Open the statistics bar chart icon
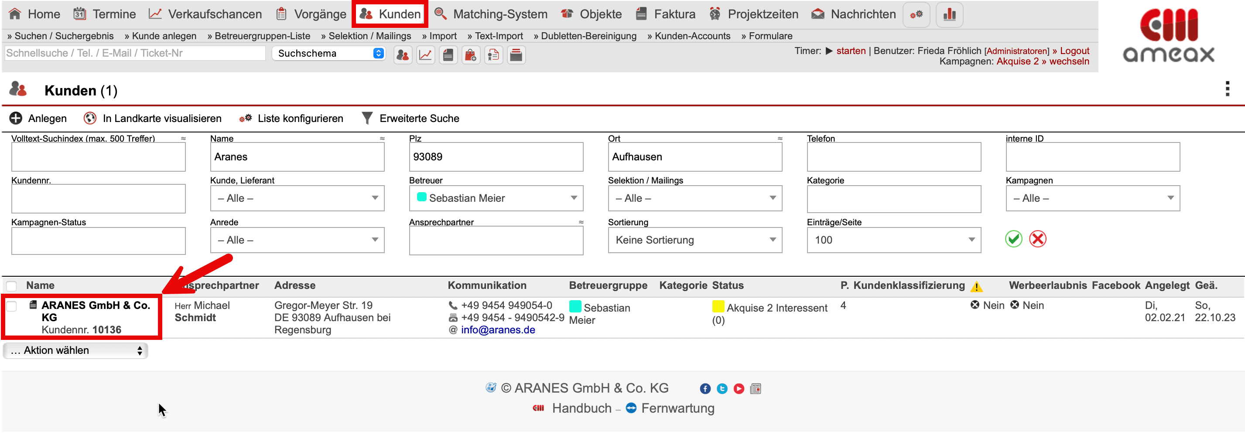Image resolution: width=1245 pixels, height=434 pixels. [949, 14]
